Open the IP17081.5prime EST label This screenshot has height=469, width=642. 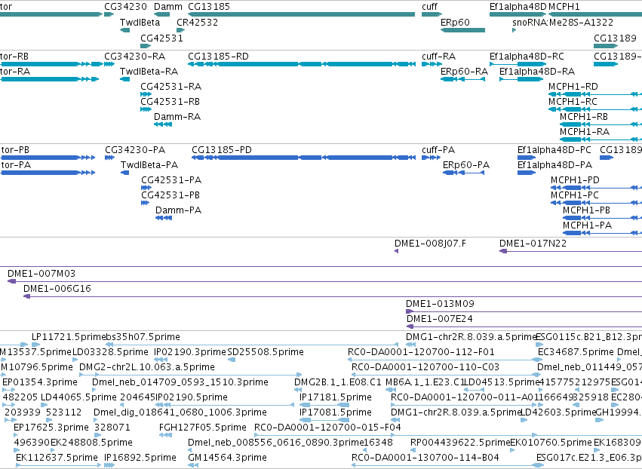coord(335,412)
